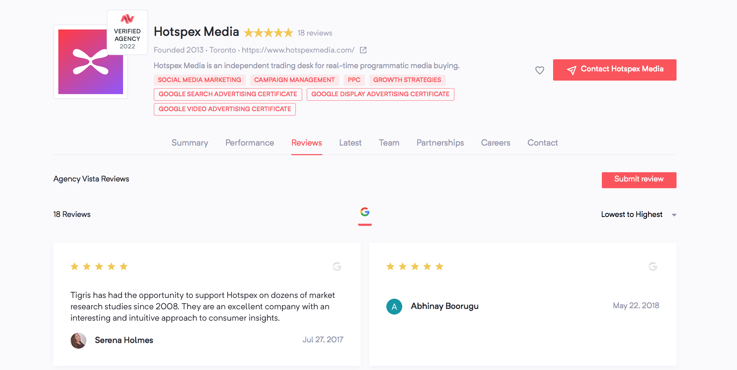
Task: Go to the Partnerships tab
Action: coord(440,143)
